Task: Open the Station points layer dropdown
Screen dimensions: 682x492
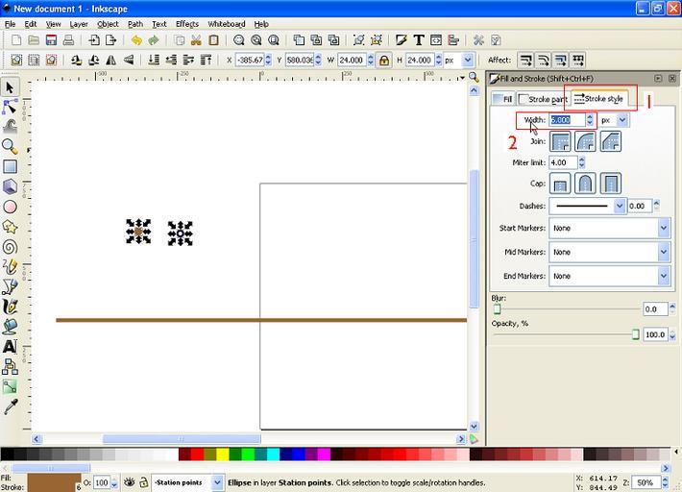Action: click(217, 482)
